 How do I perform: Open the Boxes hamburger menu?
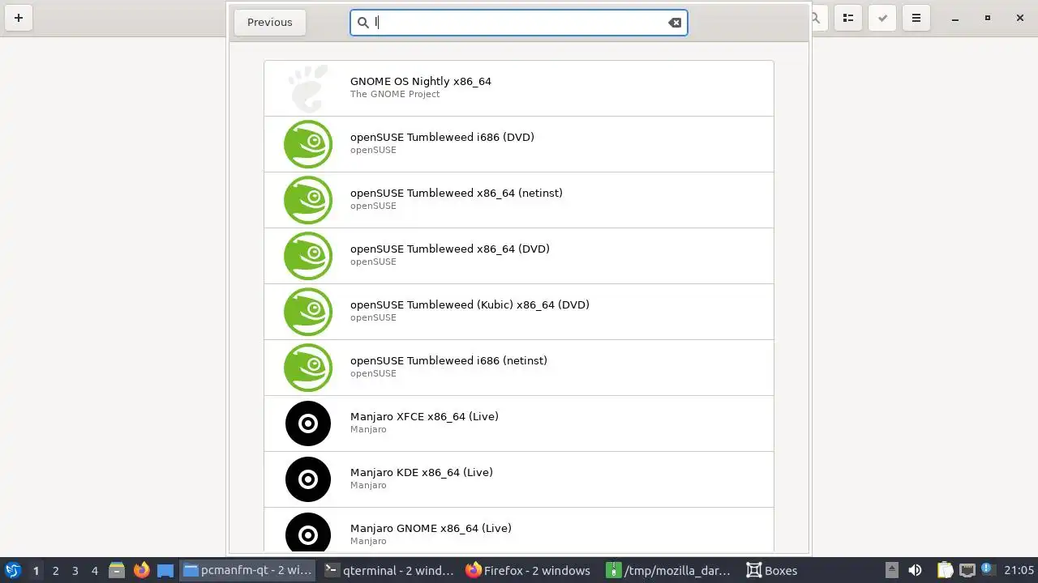[x=916, y=18]
